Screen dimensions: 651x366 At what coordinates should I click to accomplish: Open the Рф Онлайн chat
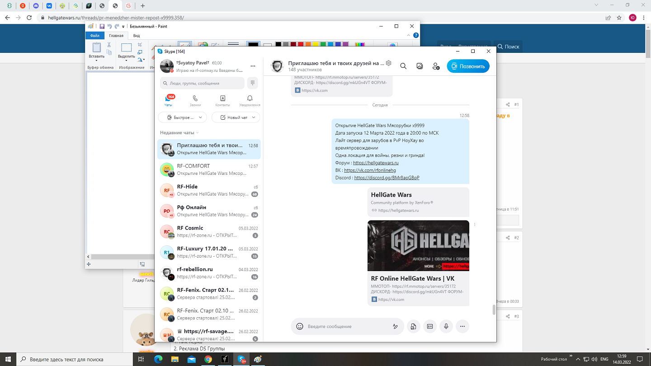pos(209,211)
